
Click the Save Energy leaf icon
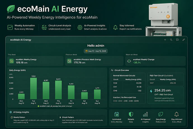point(161,114)
